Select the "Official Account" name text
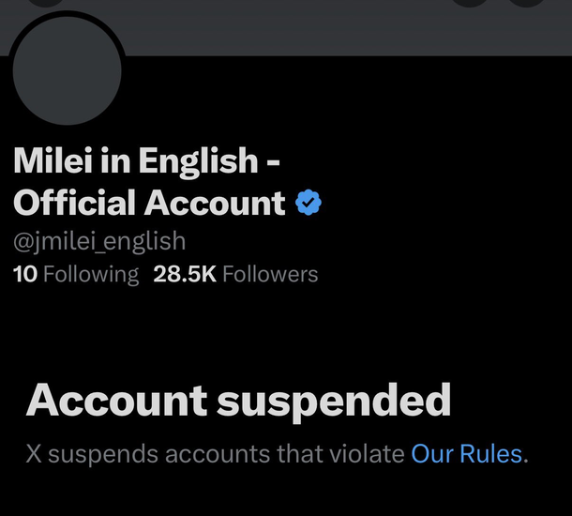Image resolution: width=572 pixels, height=516 pixels. tap(149, 202)
